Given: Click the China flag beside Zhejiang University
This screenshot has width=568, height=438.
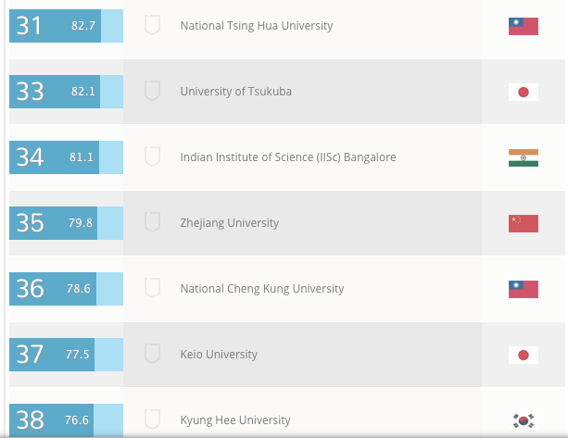Looking at the screenshot, I should [x=524, y=223].
